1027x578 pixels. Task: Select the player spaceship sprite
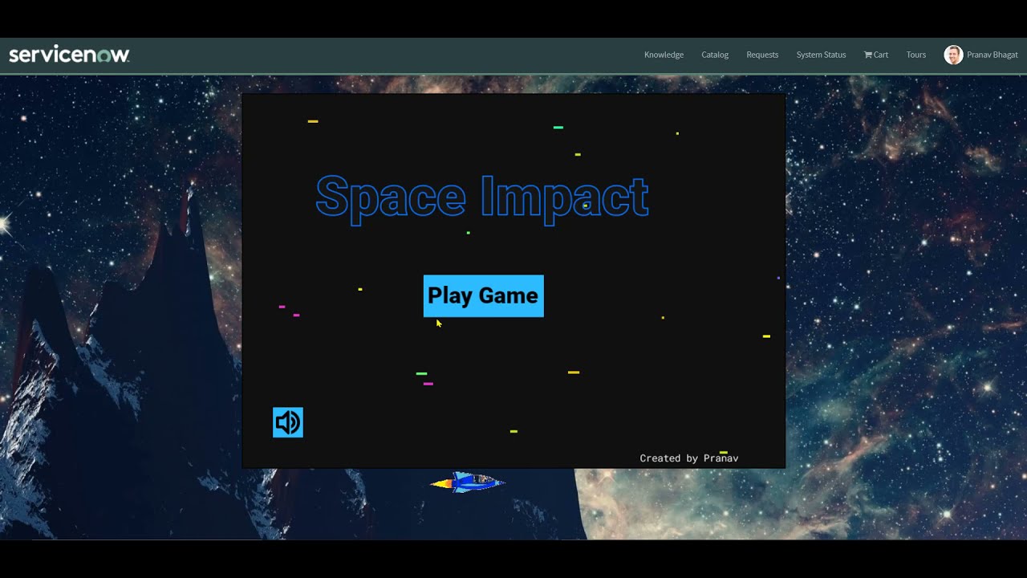point(468,481)
